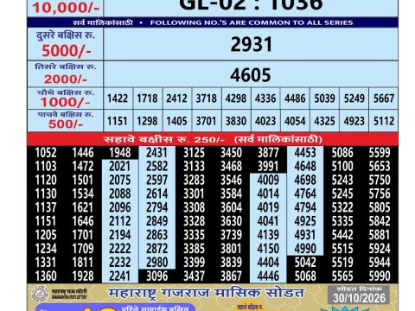
Task: Click number 3867 in the 250/- grid
Action: [x=232, y=276]
